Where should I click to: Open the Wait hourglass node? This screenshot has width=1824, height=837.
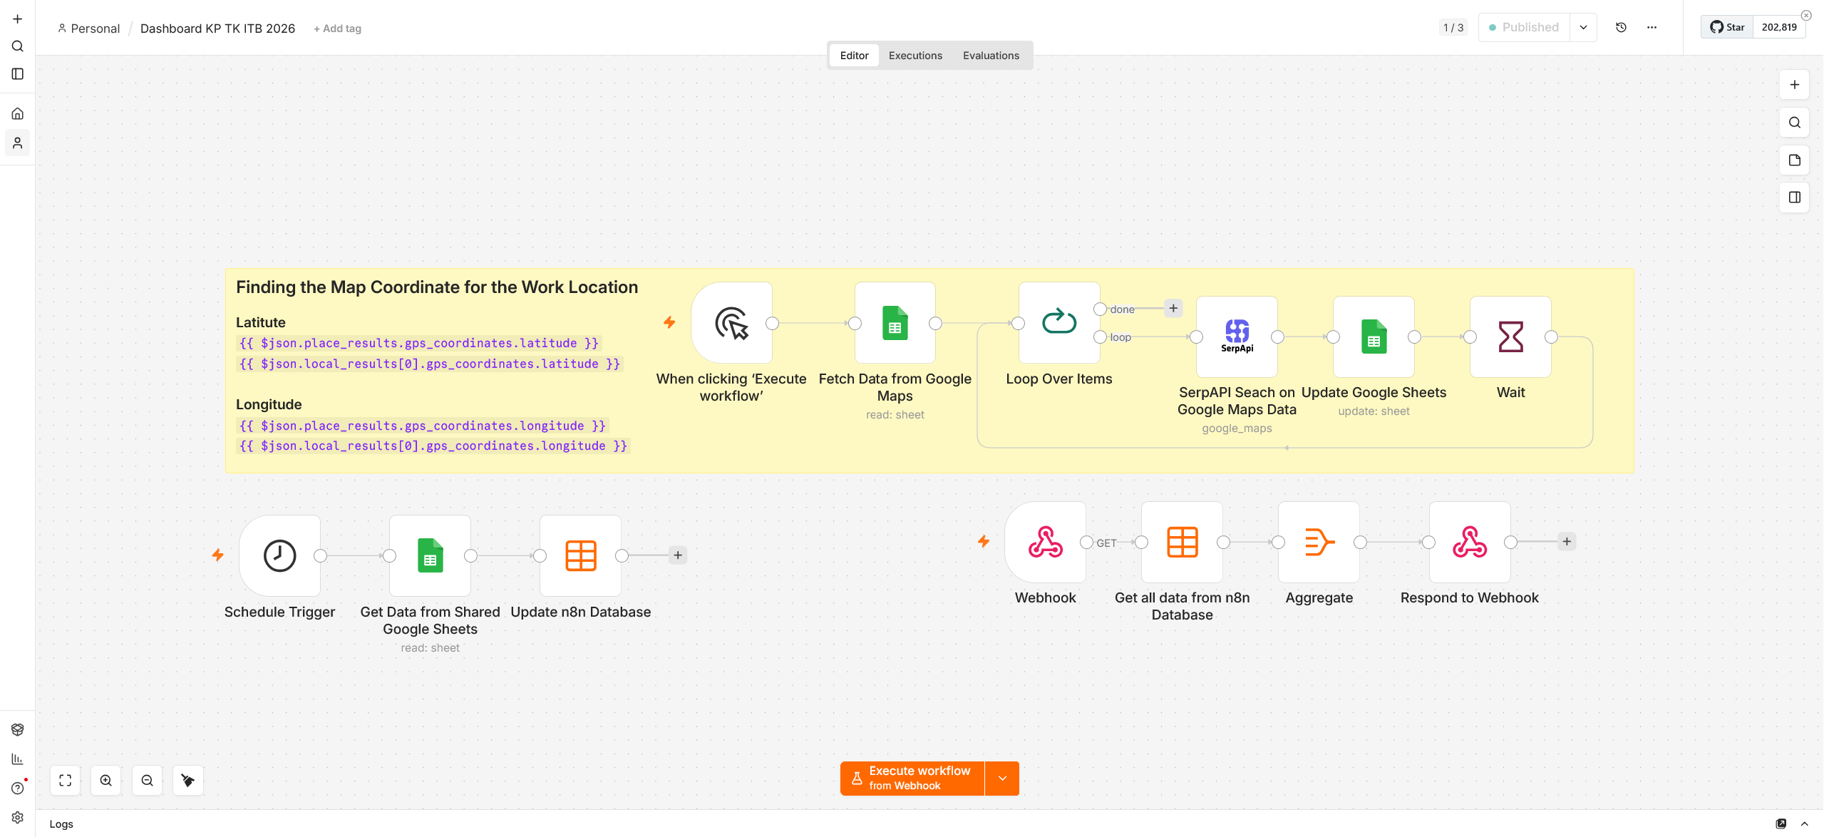pyautogui.click(x=1510, y=337)
